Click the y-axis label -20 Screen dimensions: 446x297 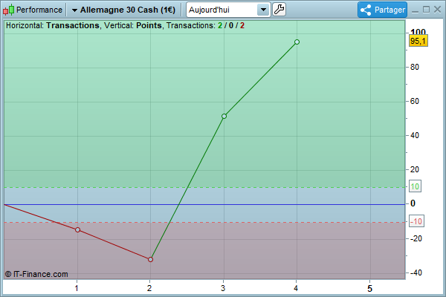click(x=416, y=238)
